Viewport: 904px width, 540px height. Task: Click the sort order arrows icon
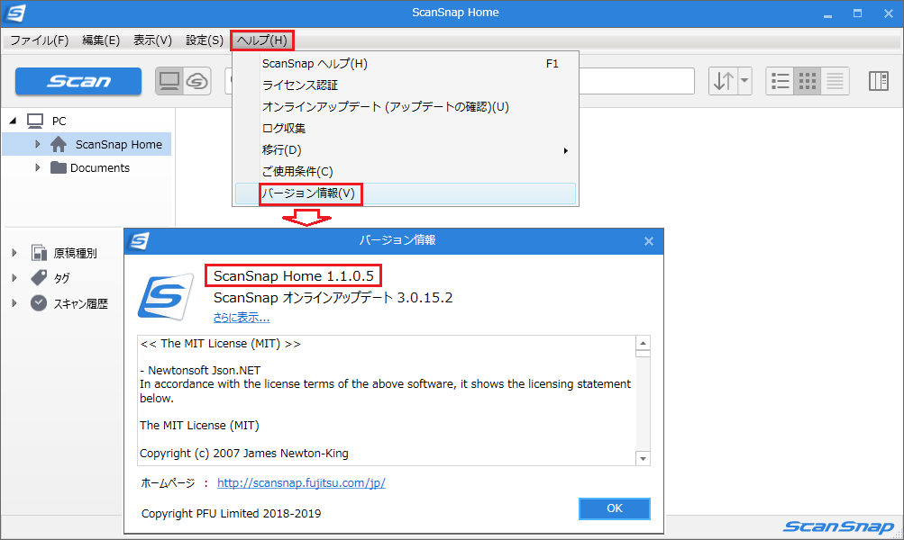[x=723, y=81]
